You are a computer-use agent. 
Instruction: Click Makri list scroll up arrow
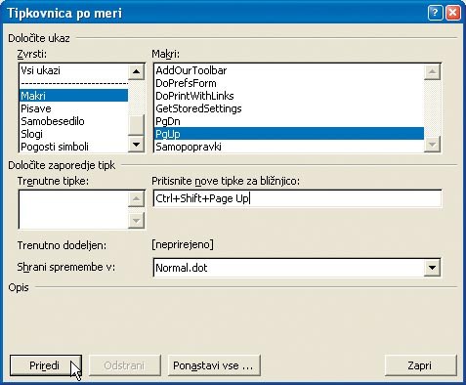[432, 72]
